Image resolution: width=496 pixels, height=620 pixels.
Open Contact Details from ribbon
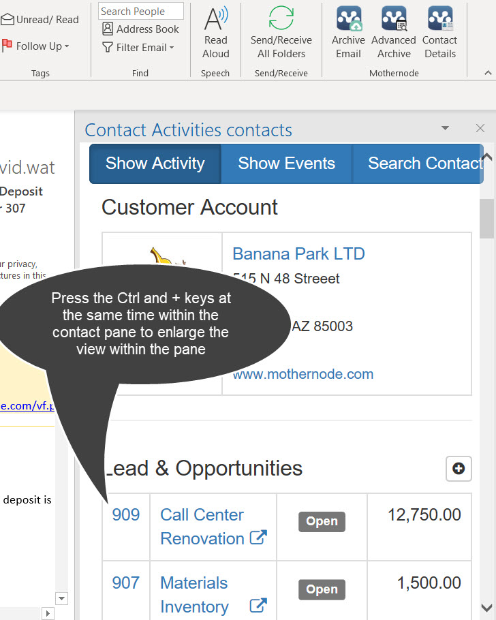tap(439, 33)
